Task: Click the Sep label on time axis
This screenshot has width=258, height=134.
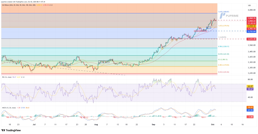Action: pyautogui.click(x=154, y=124)
